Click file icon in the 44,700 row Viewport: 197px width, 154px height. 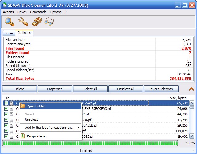(11, 114)
